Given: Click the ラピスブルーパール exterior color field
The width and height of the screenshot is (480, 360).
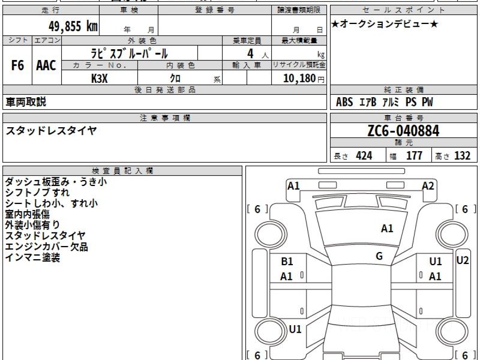Looking at the screenshot, I should pyautogui.click(x=129, y=53).
